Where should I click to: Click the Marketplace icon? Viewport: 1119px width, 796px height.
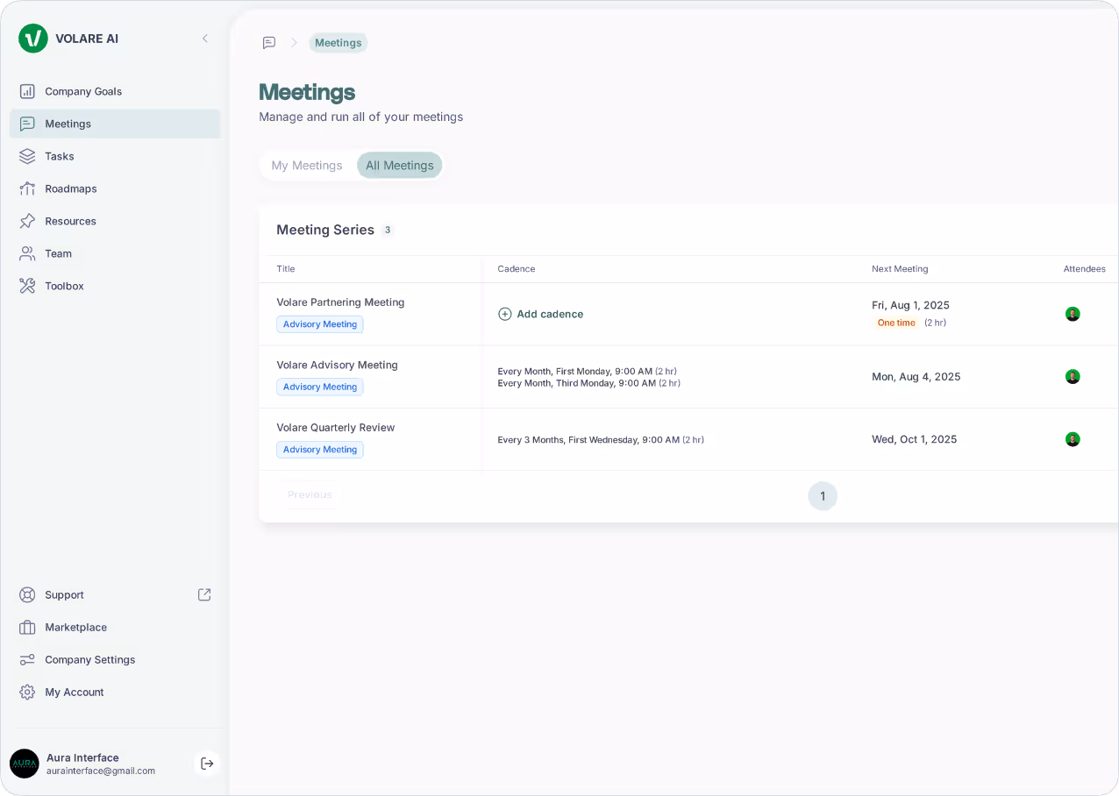27,627
